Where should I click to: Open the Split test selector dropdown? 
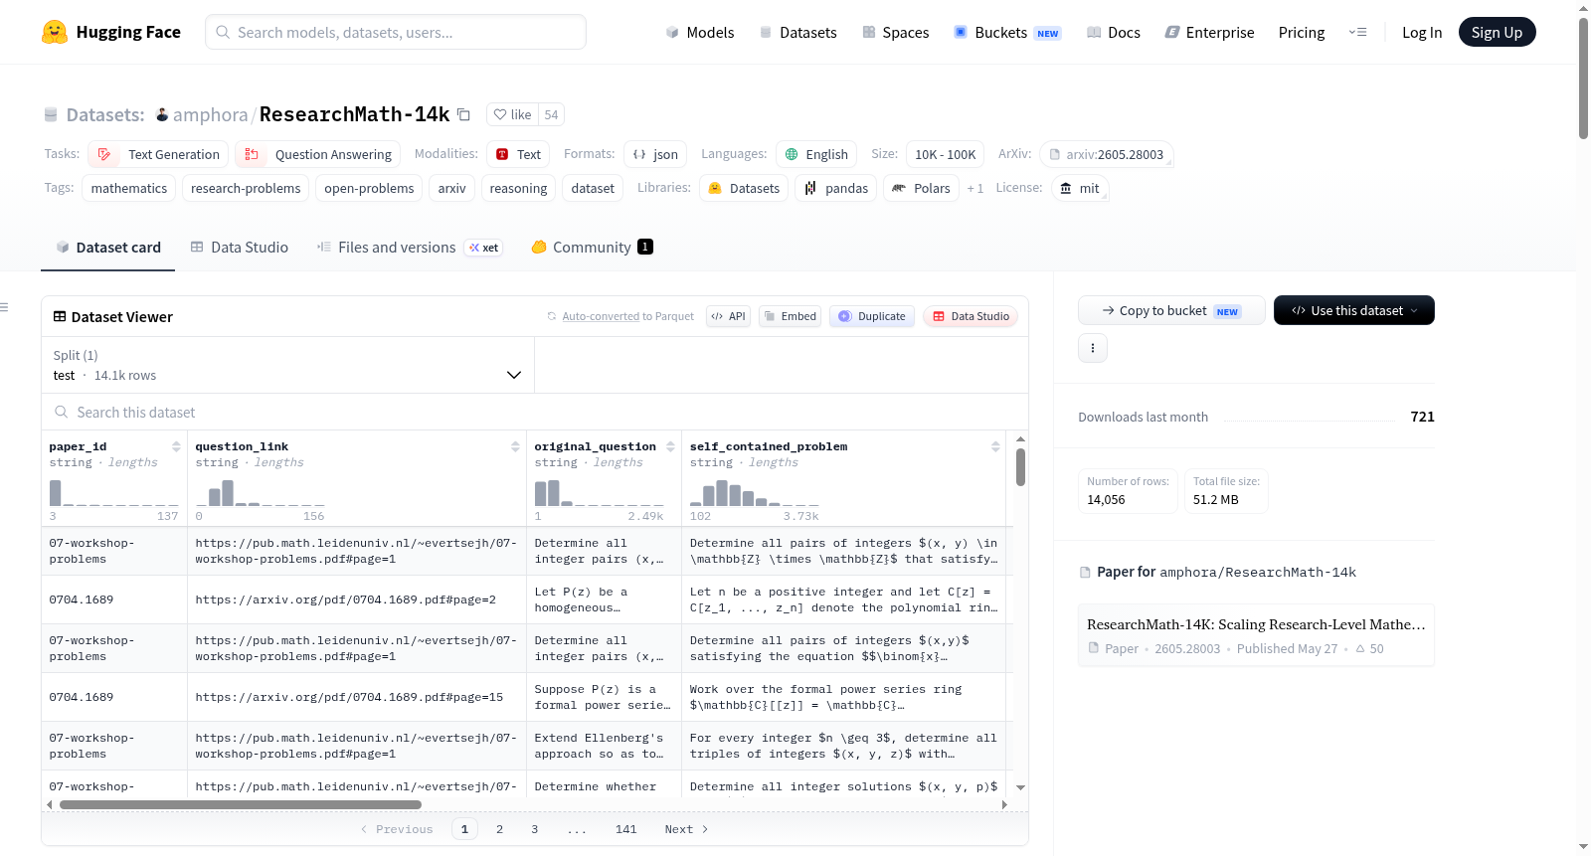pyautogui.click(x=287, y=365)
